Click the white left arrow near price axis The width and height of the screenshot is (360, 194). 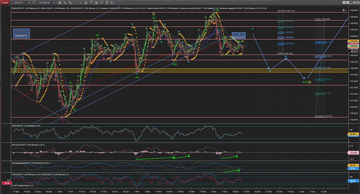tap(344, 10)
